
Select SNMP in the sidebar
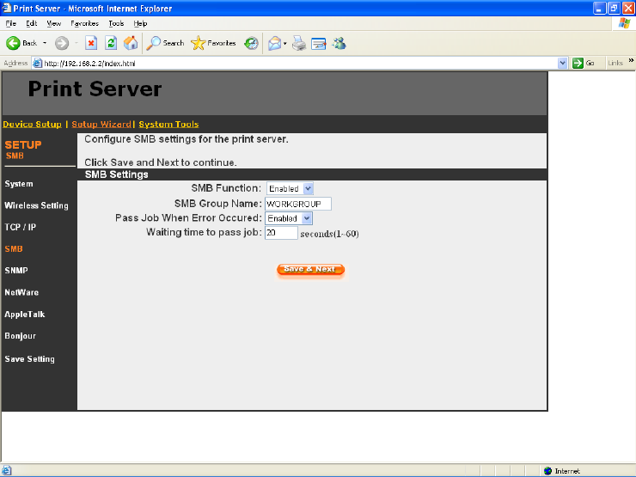tap(16, 271)
